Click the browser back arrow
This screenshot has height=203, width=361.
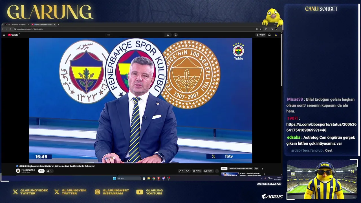point(3,29)
